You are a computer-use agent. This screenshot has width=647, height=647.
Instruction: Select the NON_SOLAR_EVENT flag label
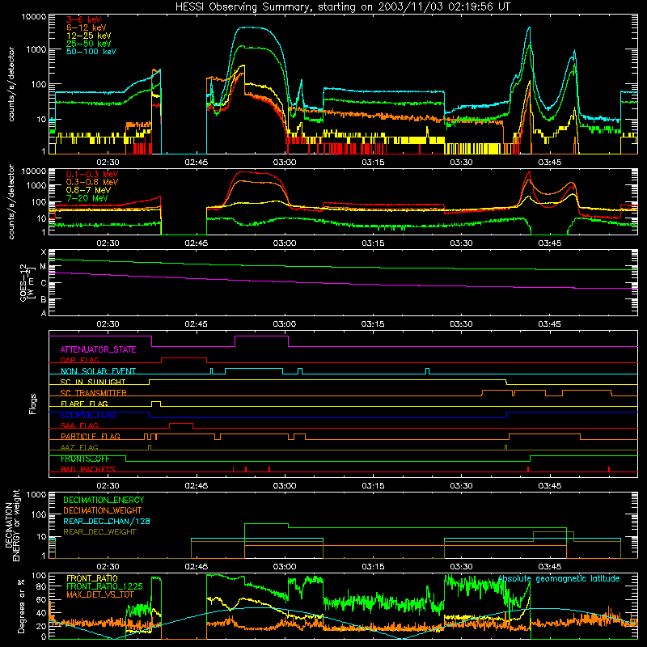tap(98, 371)
